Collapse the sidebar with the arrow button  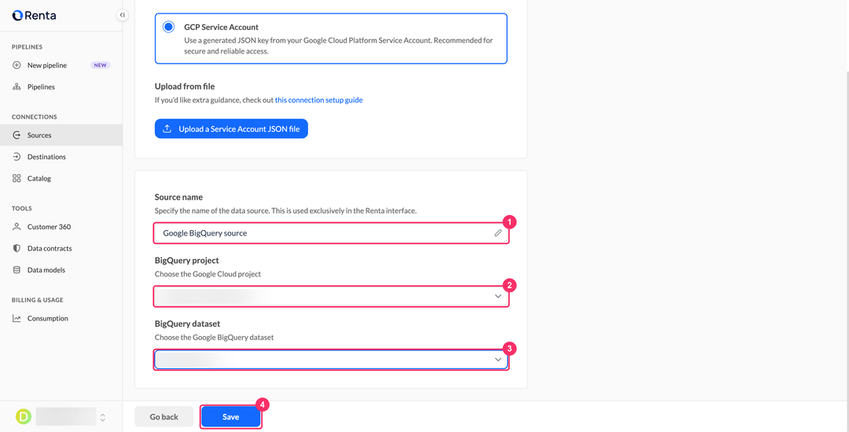tap(123, 15)
